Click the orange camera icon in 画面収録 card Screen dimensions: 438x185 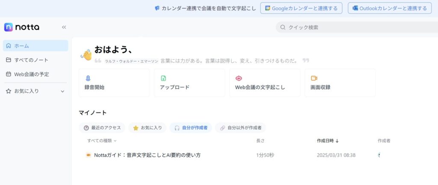pyautogui.click(x=314, y=78)
